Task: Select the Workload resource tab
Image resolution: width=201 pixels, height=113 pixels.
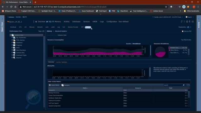Action: click(x=13, y=27)
